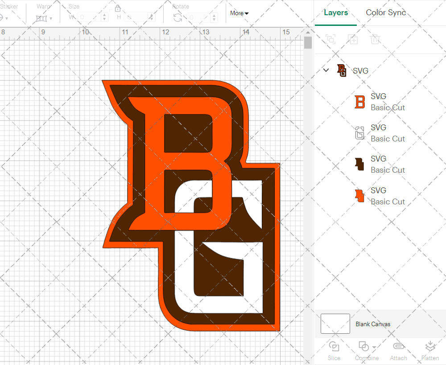446x365 pixels.
Task: Click the Warp tool icon
Action: click(x=42, y=18)
